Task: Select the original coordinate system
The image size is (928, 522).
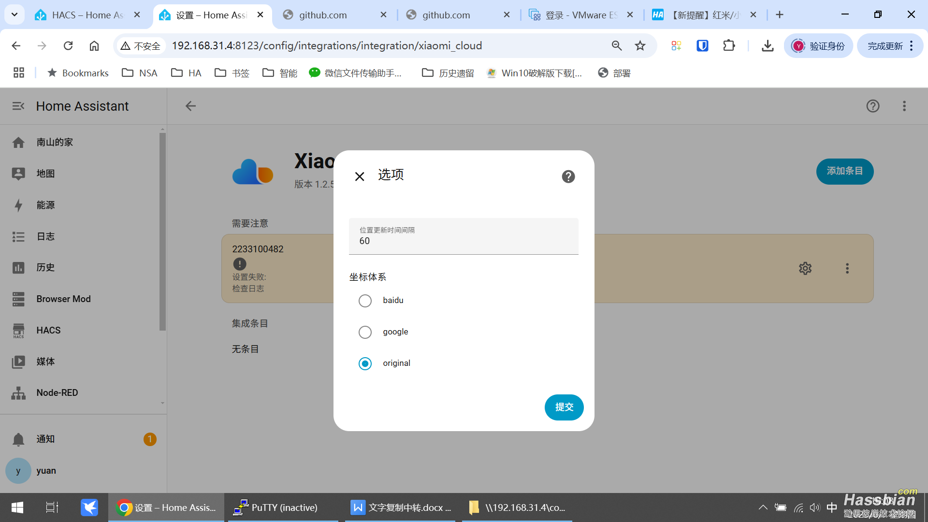Action: [x=365, y=363]
